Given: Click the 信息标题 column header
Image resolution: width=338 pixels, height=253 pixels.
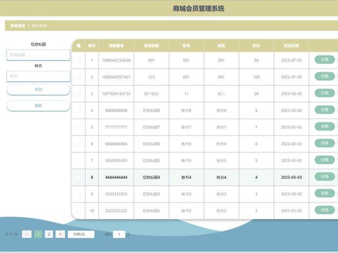Looking at the screenshot, I should pyautogui.click(x=151, y=46).
